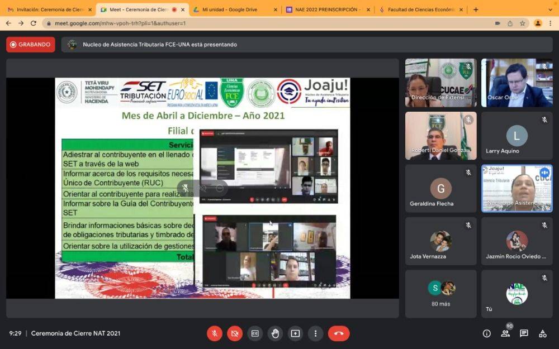Turn on the camera in the call bar

[x=235, y=333]
